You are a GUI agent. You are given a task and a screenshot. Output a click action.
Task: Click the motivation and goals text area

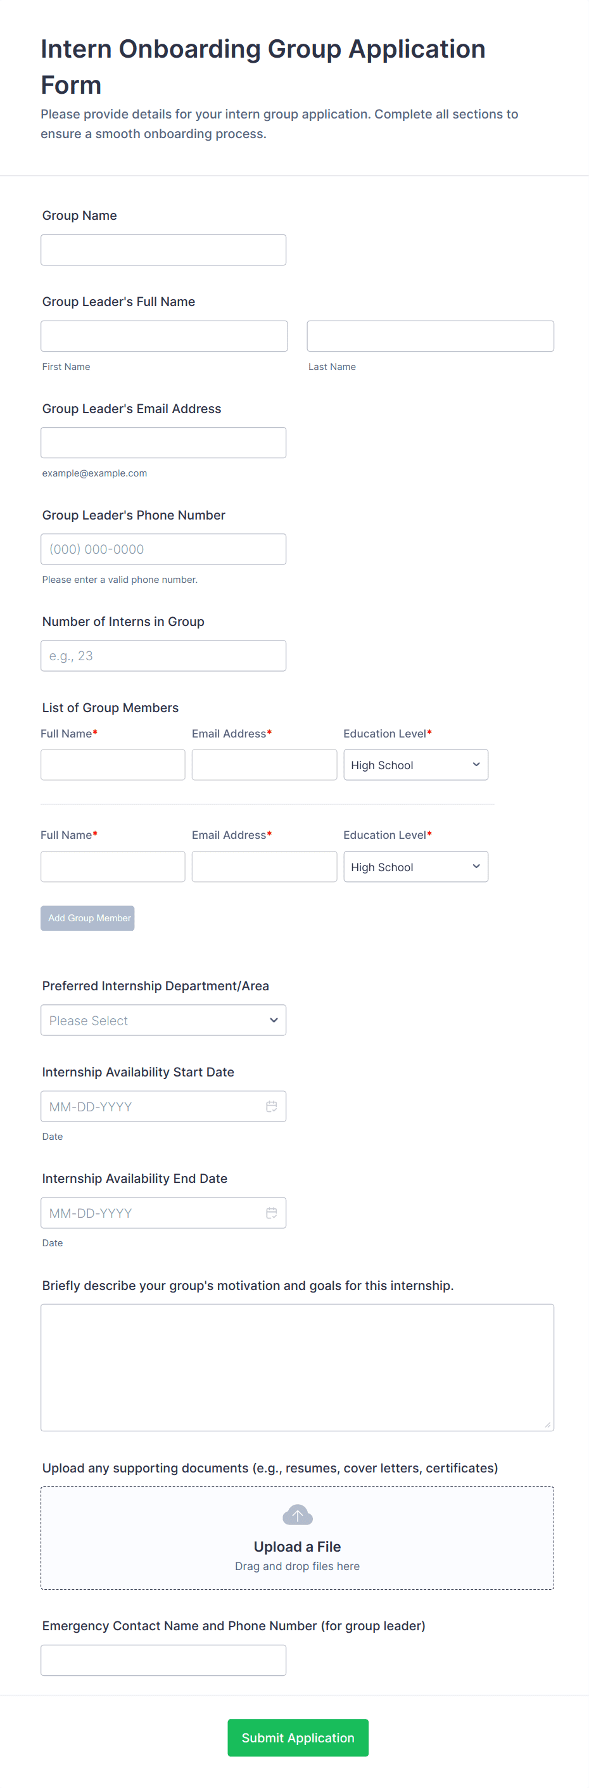(x=297, y=1367)
